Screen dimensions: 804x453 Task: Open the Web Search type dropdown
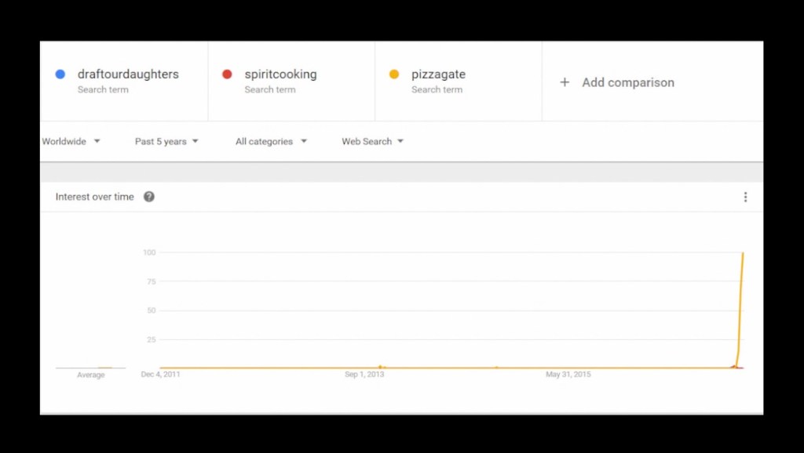[372, 142]
